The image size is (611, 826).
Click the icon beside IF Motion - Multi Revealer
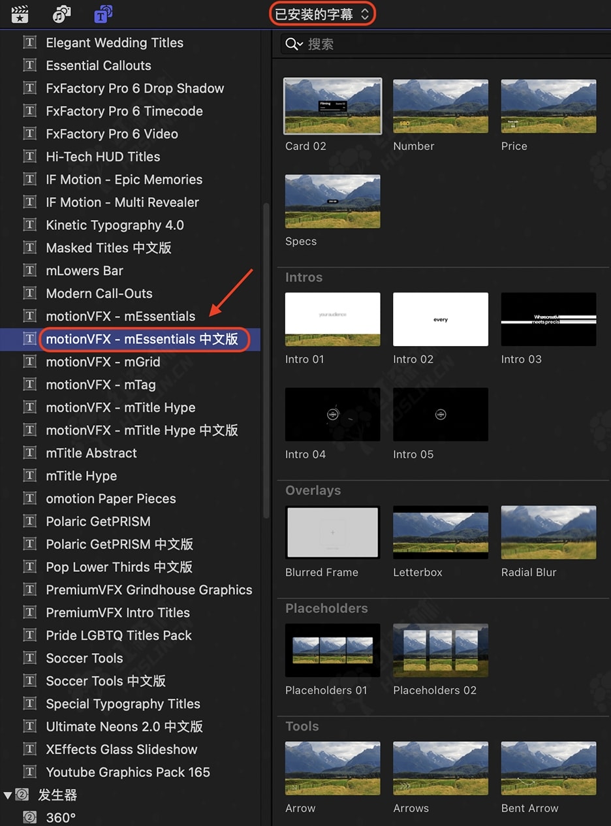[x=29, y=202]
